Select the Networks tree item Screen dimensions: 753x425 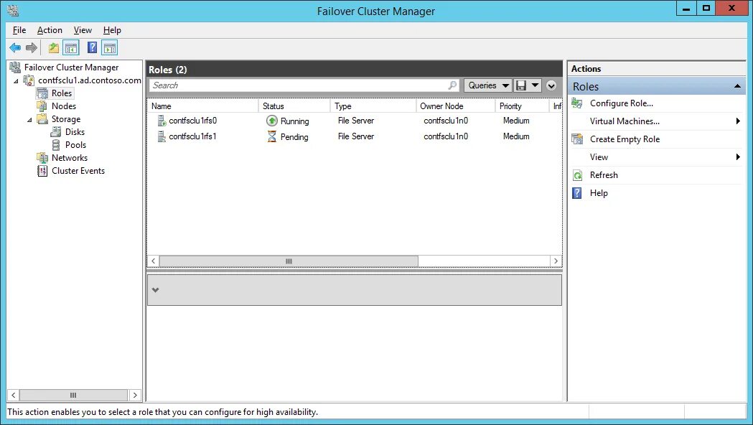tap(70, 157)
